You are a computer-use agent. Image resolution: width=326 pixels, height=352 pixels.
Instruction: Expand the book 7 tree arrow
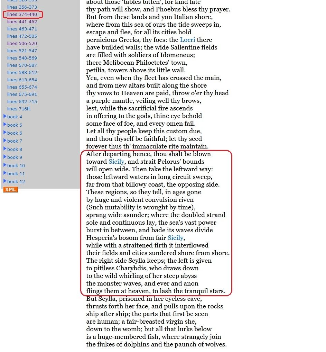click(5, 141)
